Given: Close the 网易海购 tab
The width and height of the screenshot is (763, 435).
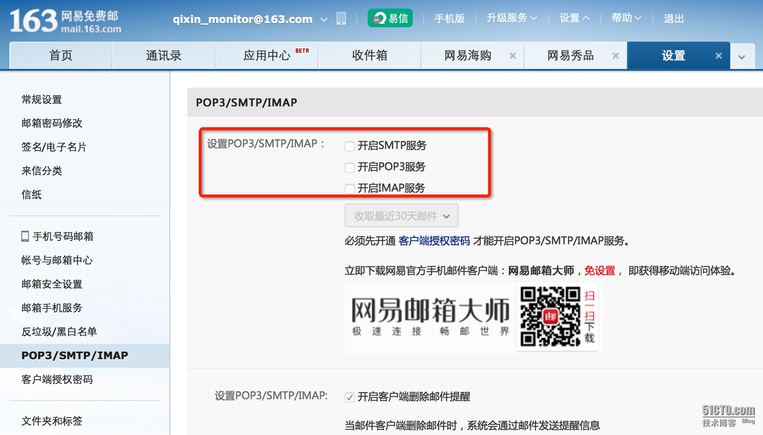Looking at the screenshot, I should point(513,56).
